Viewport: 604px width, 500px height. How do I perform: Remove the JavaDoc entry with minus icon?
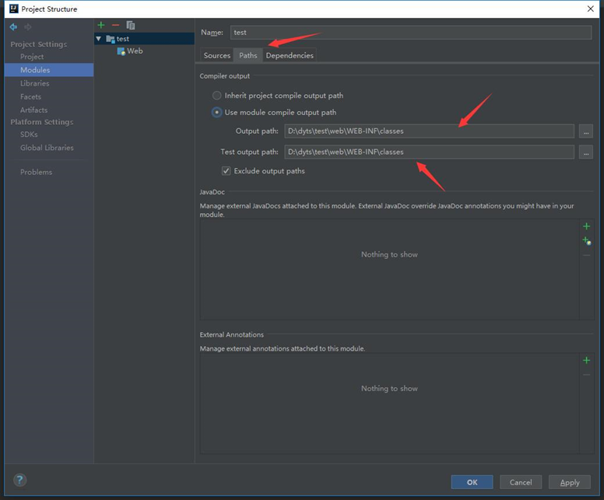pyautogui.click(x=586, y=255)
